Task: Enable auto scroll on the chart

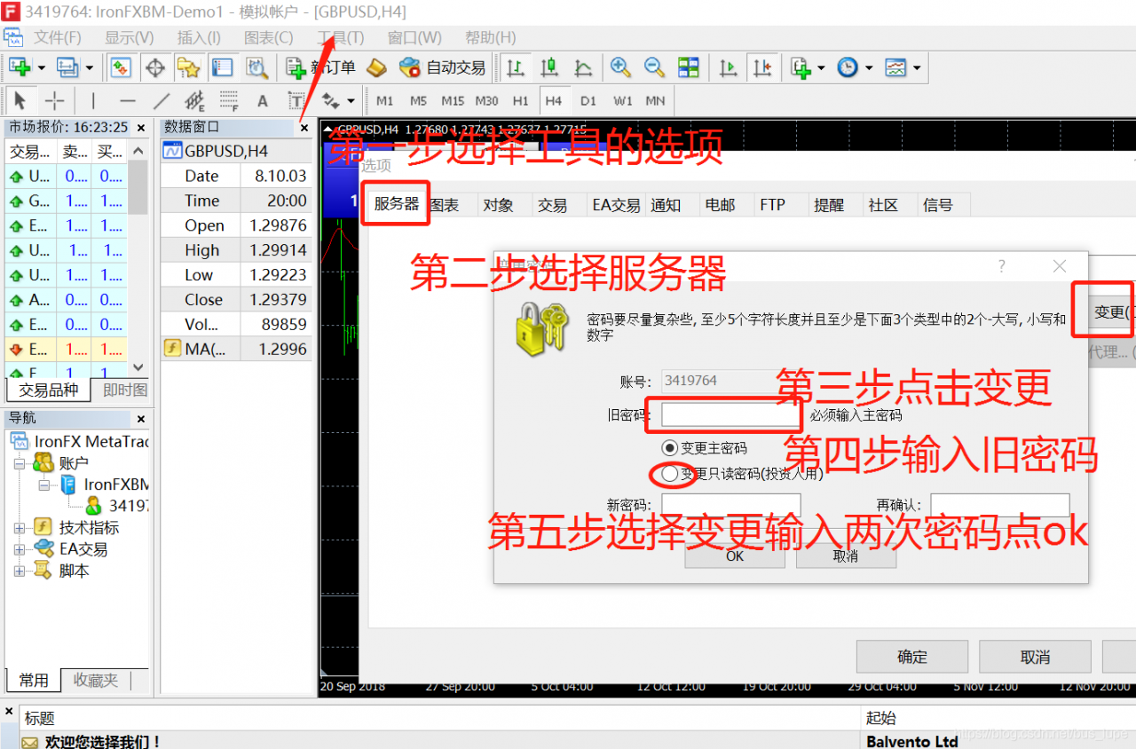Action: tap(728, 67)
